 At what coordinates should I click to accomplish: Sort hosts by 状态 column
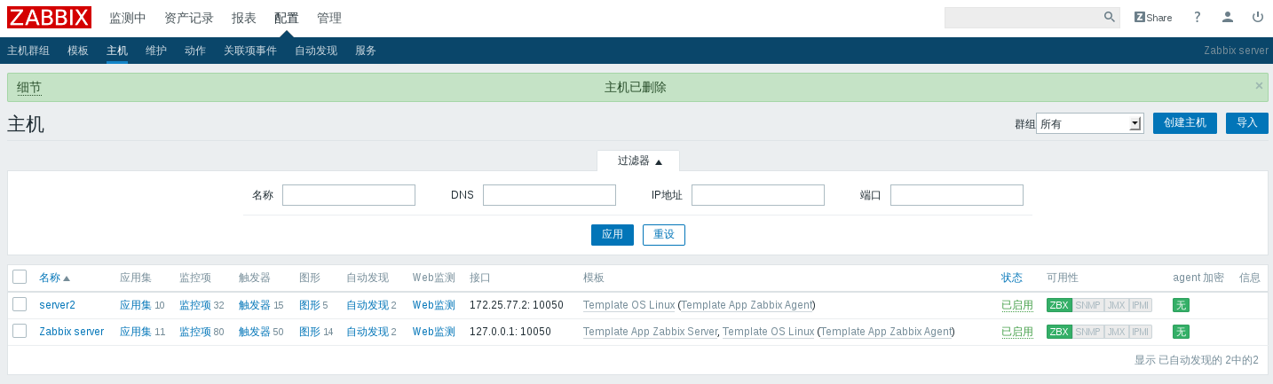pos(1012,278)
